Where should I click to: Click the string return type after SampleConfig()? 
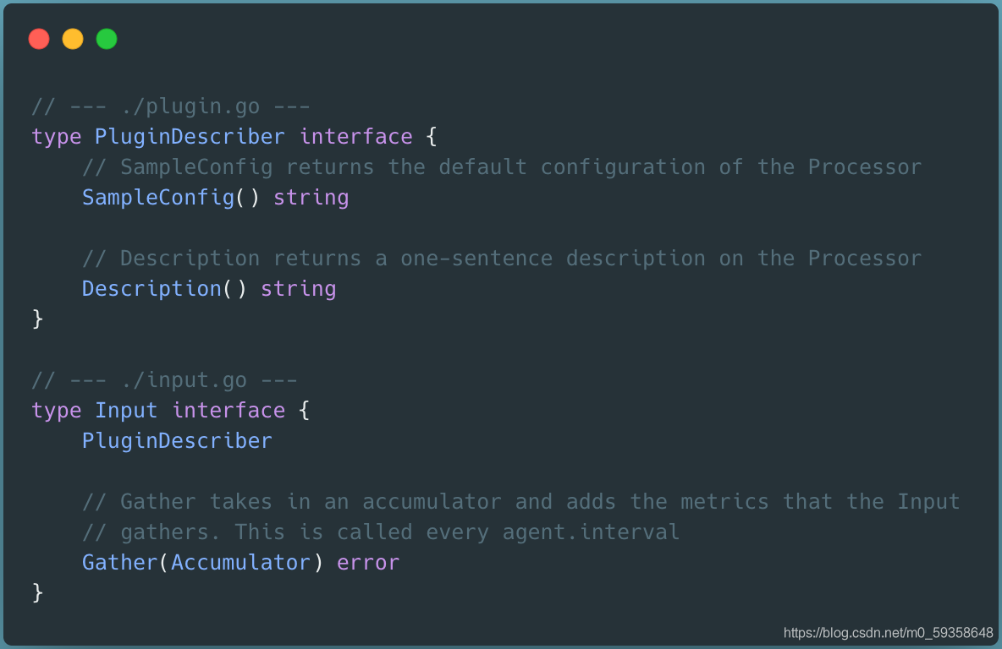[x=311, y=198]
